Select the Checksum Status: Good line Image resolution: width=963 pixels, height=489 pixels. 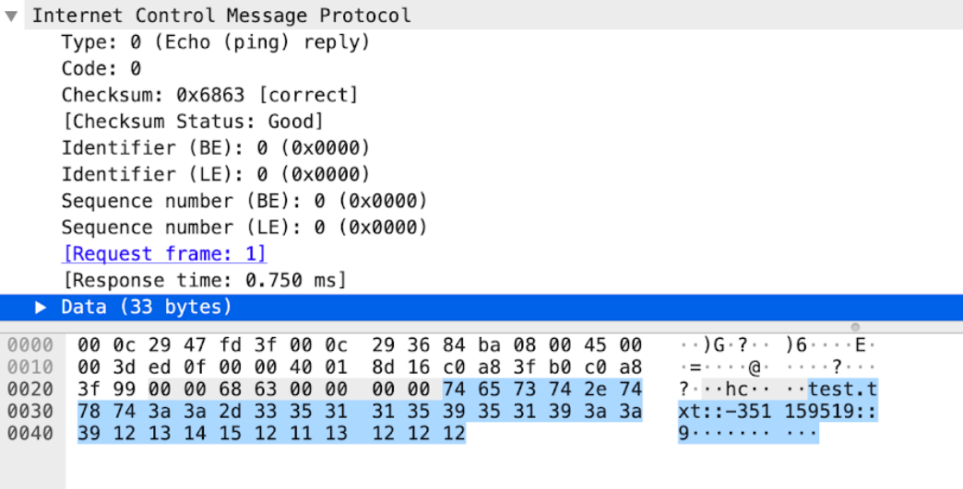click(x=193, y=122)
